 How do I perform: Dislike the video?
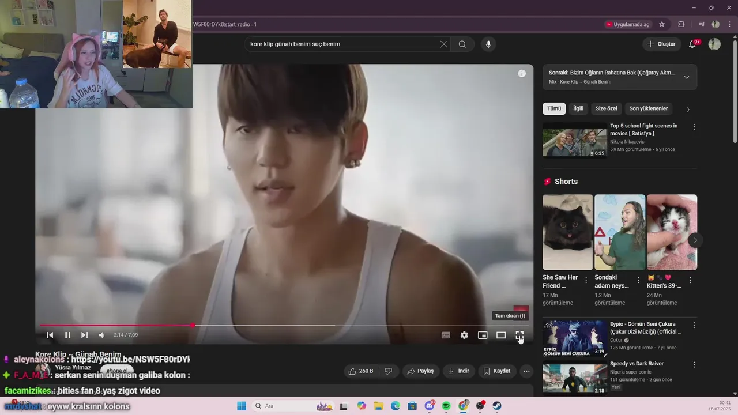tap(389, 371)
